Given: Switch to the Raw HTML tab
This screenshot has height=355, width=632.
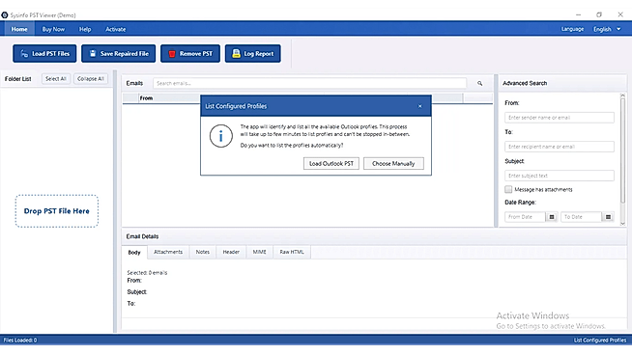Looking at the screenshot, I should point(292,252).
